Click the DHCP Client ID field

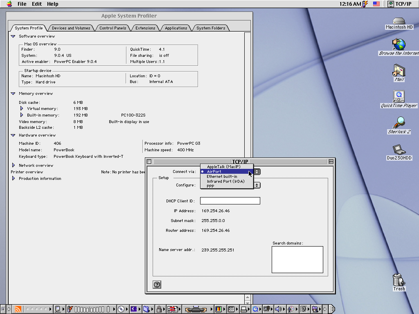(230, 201)
